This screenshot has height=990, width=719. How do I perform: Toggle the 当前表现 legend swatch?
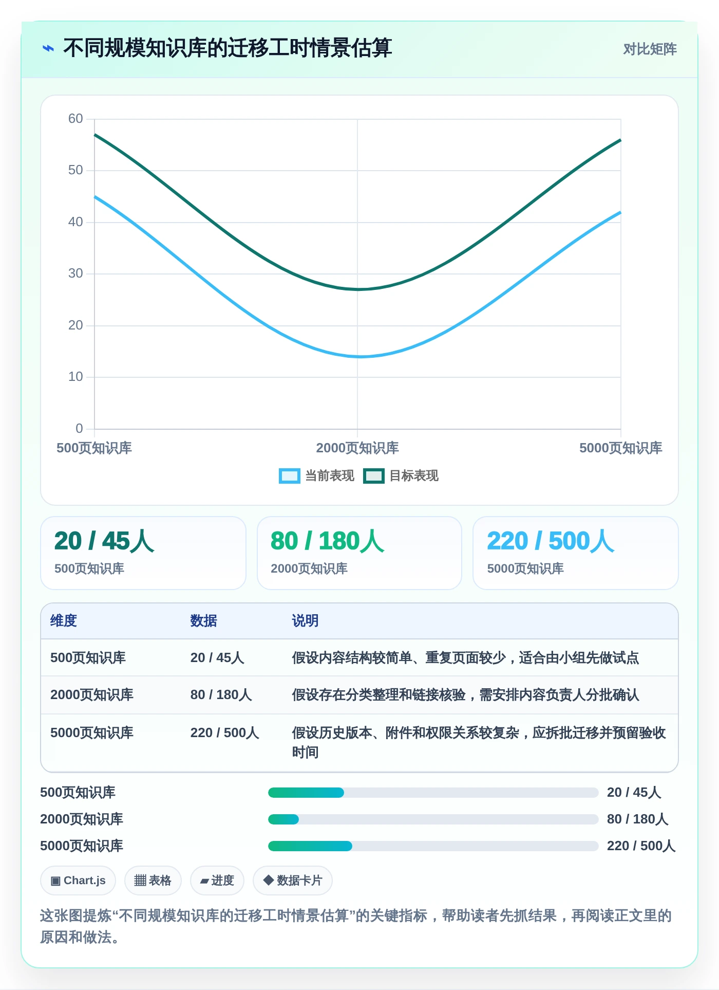coord(289,476)
